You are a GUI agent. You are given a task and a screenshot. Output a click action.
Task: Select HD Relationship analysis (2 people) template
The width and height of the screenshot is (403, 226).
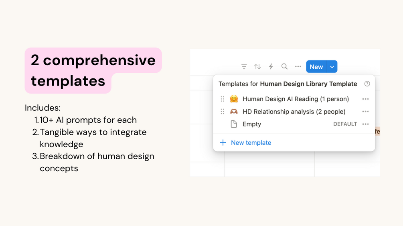pos(294,112)
